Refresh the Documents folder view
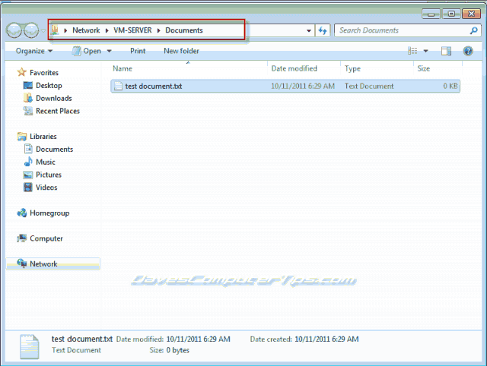The image size is (487, 366). click(323, 30)
